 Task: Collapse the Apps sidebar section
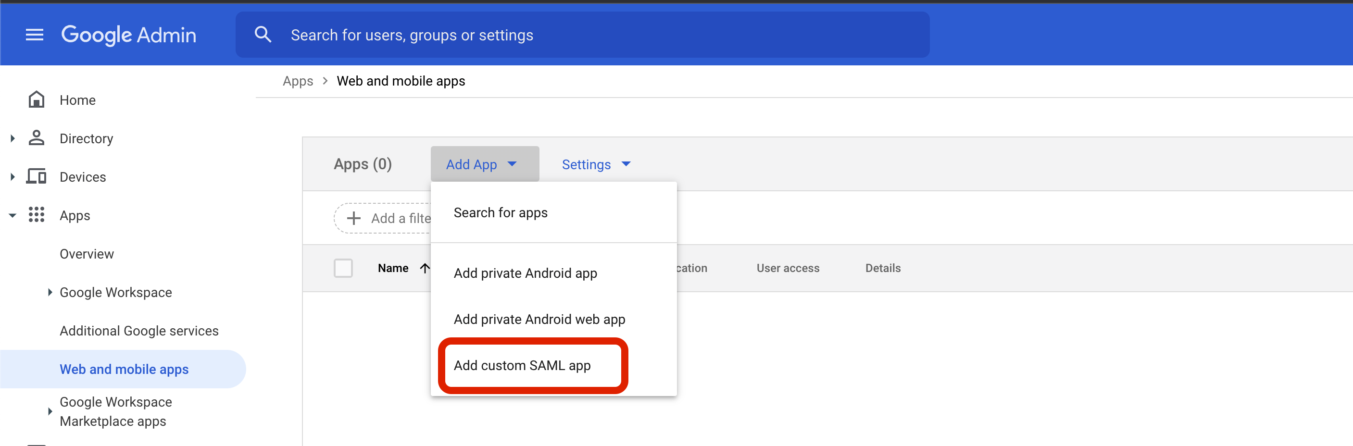click(x=12, y=215)
